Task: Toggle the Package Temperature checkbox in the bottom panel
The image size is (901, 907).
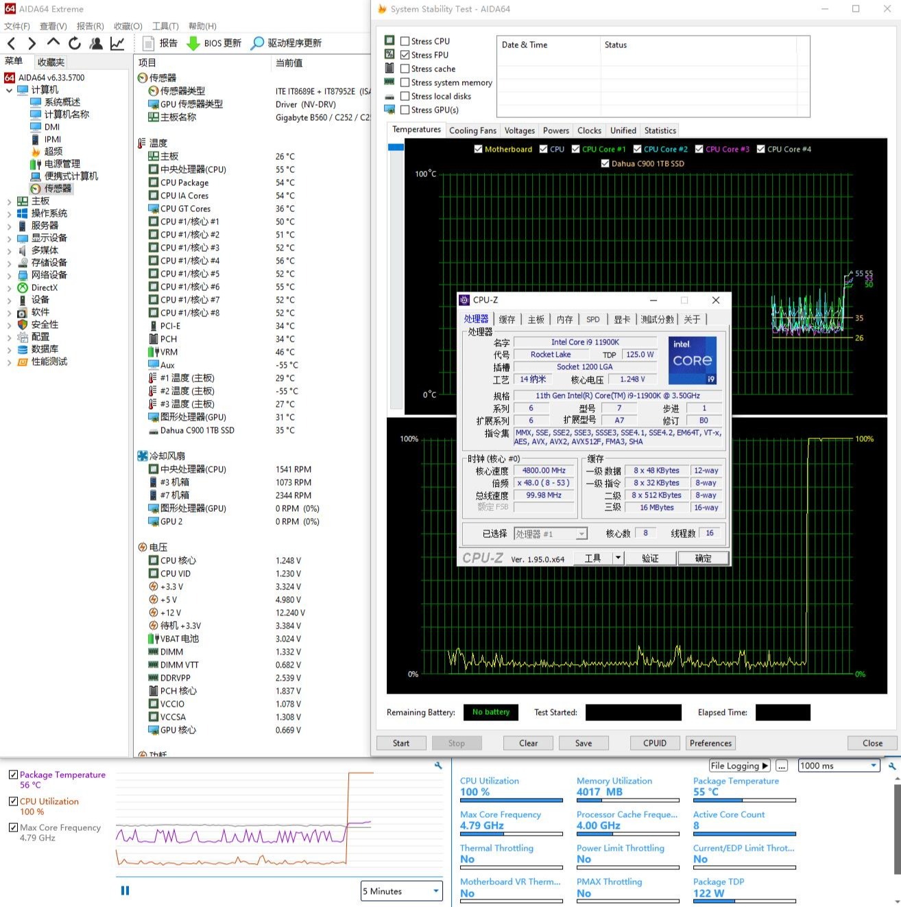Action: (x=13, y=775)
